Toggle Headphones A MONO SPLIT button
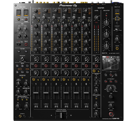 27,100
